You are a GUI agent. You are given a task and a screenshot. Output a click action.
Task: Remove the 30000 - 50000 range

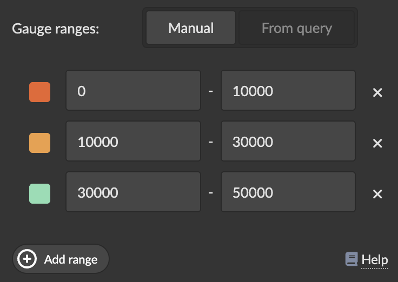click(377, 194)
